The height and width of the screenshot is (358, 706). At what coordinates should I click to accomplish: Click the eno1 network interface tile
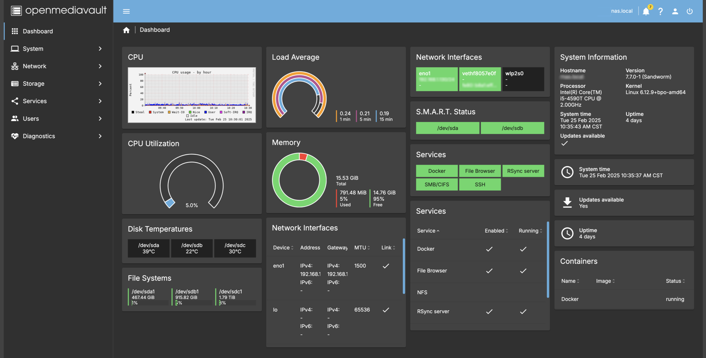[x=437, y=79]
